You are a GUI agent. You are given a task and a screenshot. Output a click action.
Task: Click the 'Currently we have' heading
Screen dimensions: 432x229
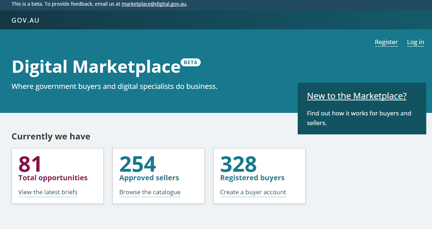[51, 137]
